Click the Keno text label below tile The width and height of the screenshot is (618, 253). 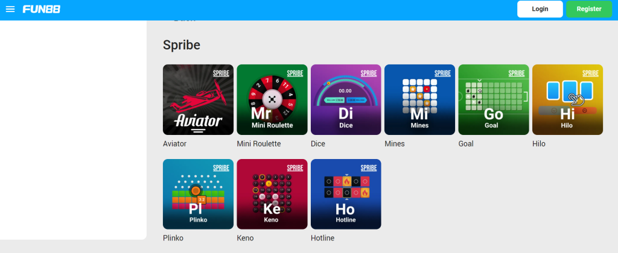[245, 238]
